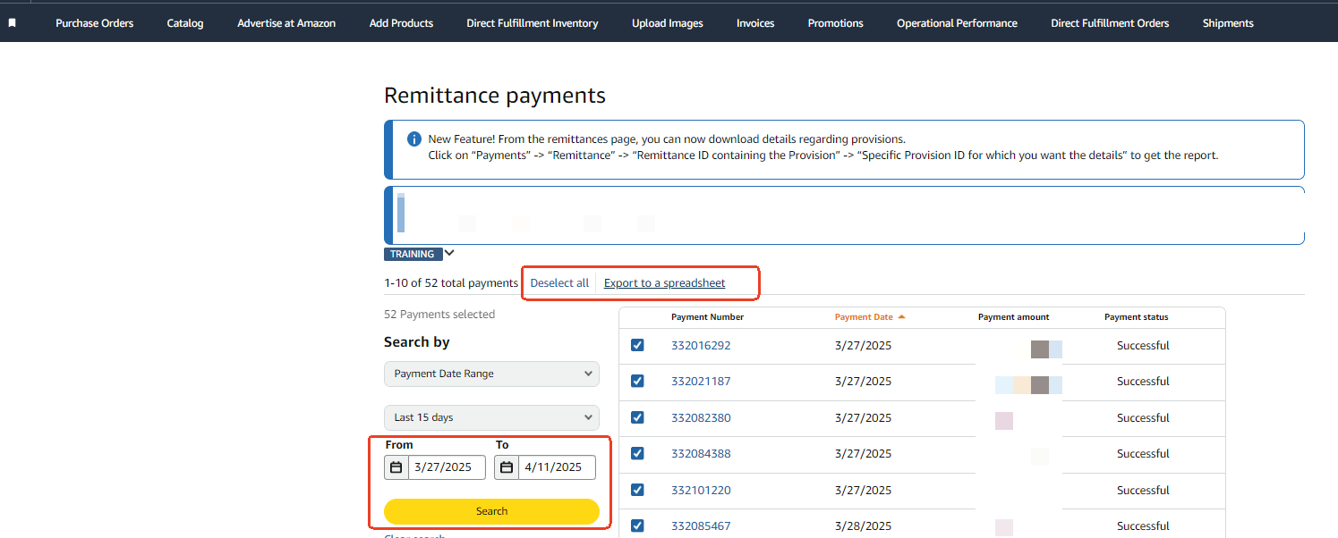Open payment number 332021187
The image size is (1338, 538).
click(x=701, y=381)
